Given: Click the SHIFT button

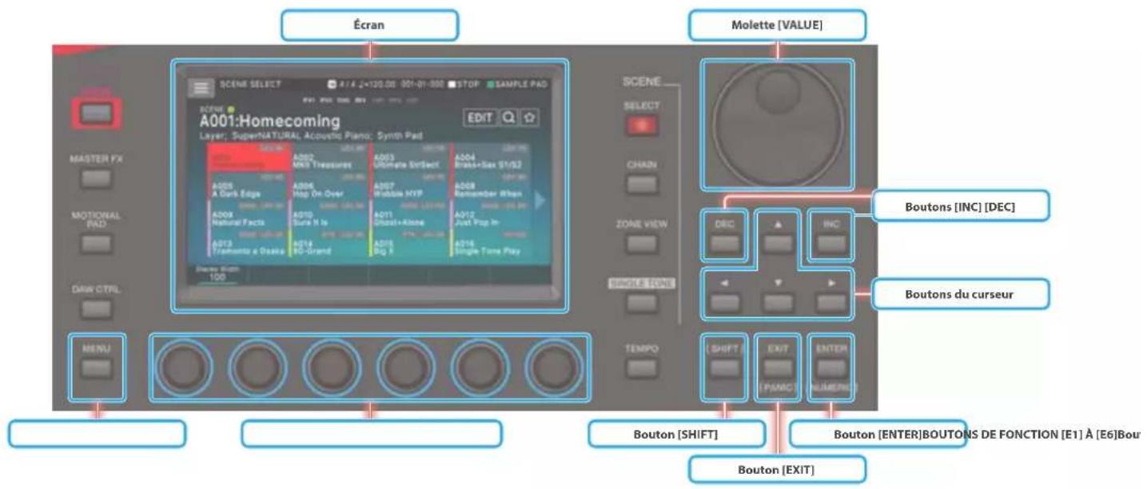Looking at the screenshot, I should click(724, 368).
